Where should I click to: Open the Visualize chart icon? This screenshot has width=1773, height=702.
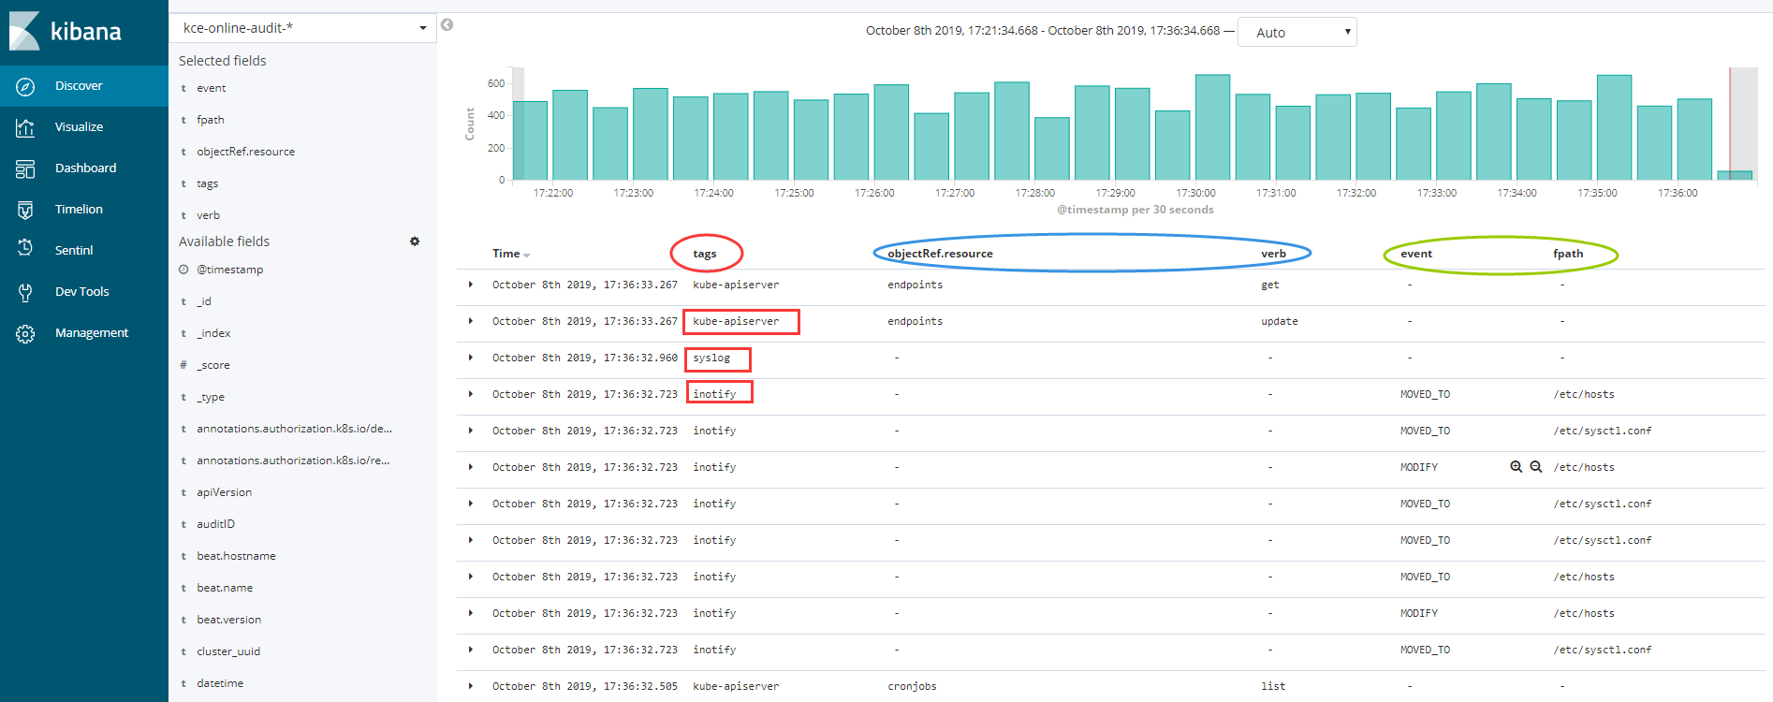click(25, 127)
